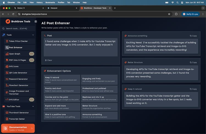
Task: Copy the Announce something result
Action: click(x=193, y=36)
